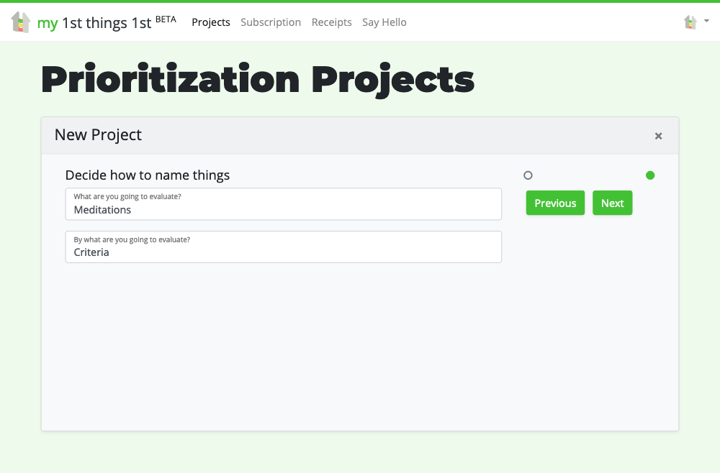Screen dimensions: 720x473
Task: Open the Subscription menu item
Action: click(x=271, y=22)
